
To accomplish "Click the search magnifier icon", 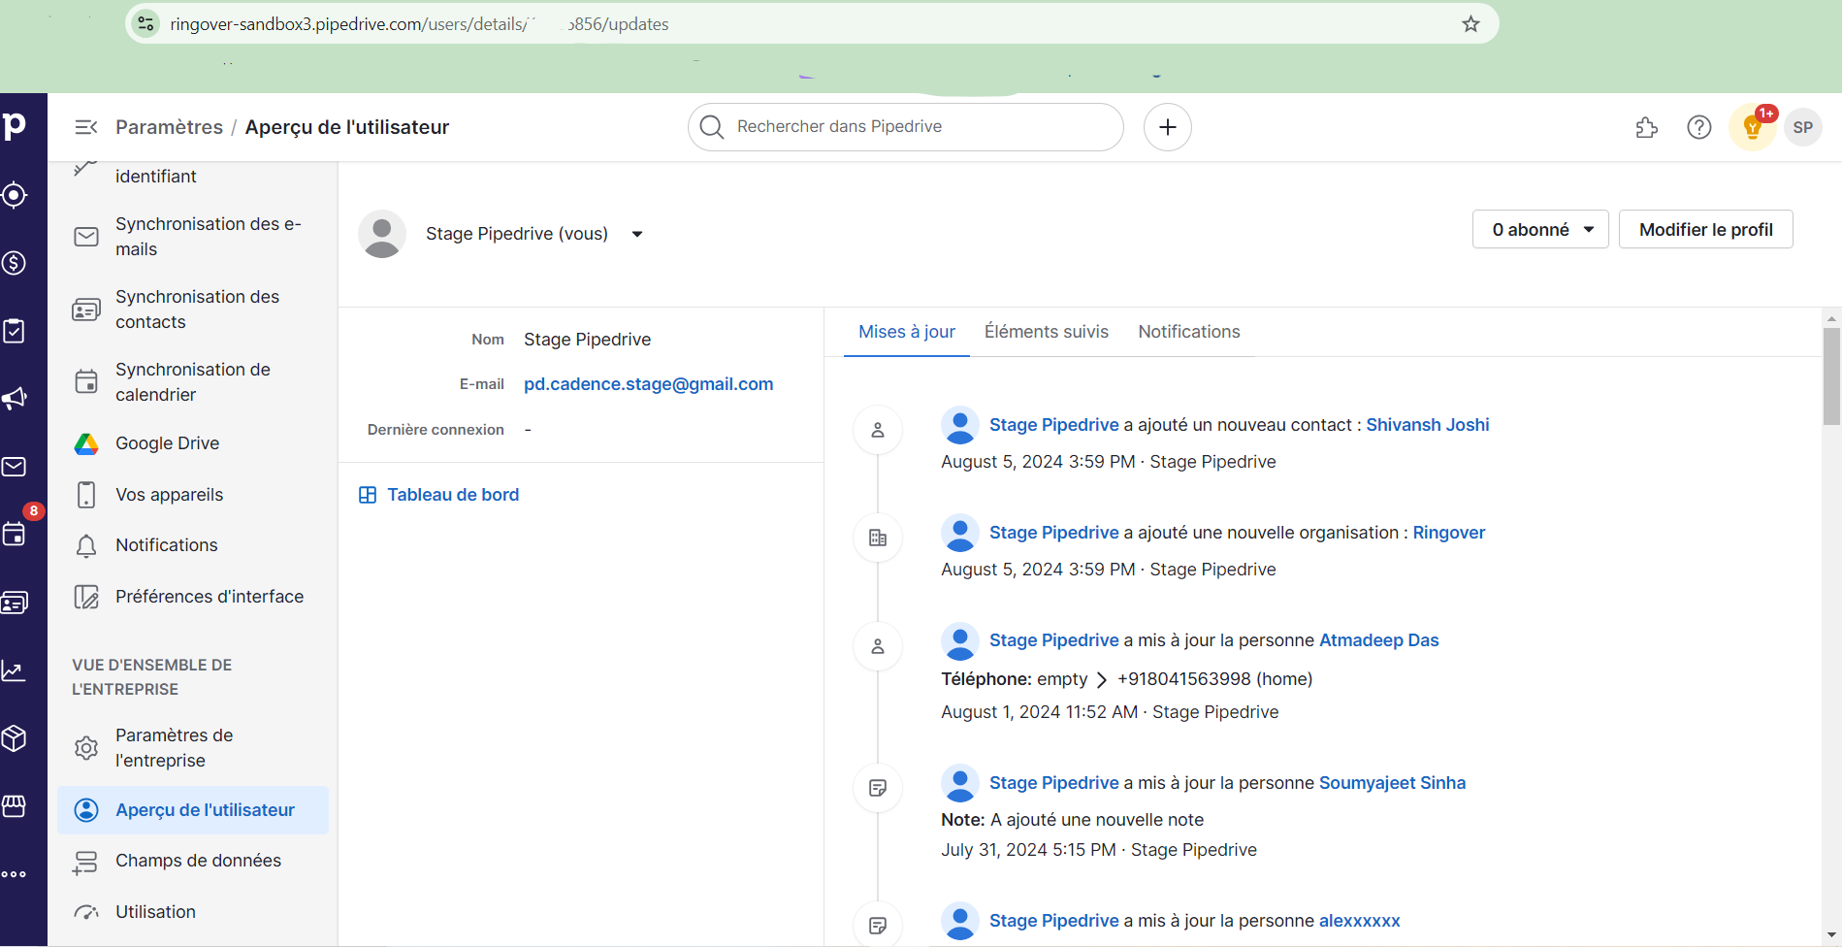I will (x=712, y=127).
